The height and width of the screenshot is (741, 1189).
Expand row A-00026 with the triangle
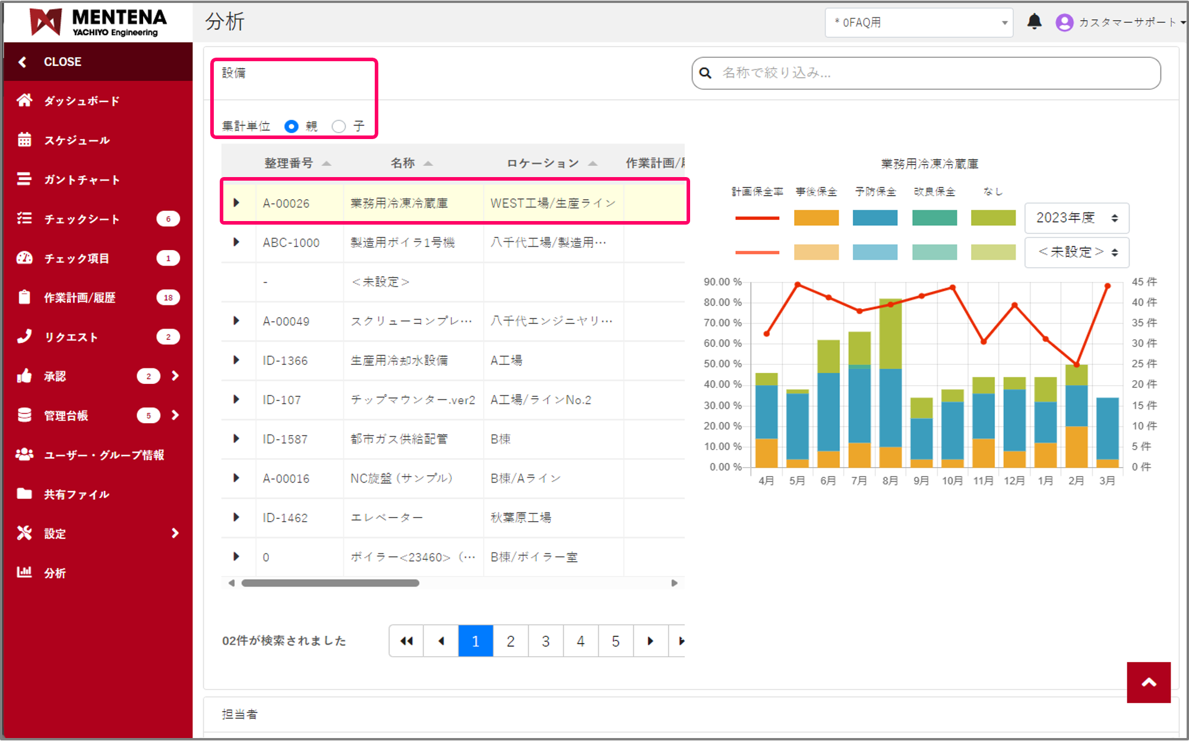[x=236, y=203]
